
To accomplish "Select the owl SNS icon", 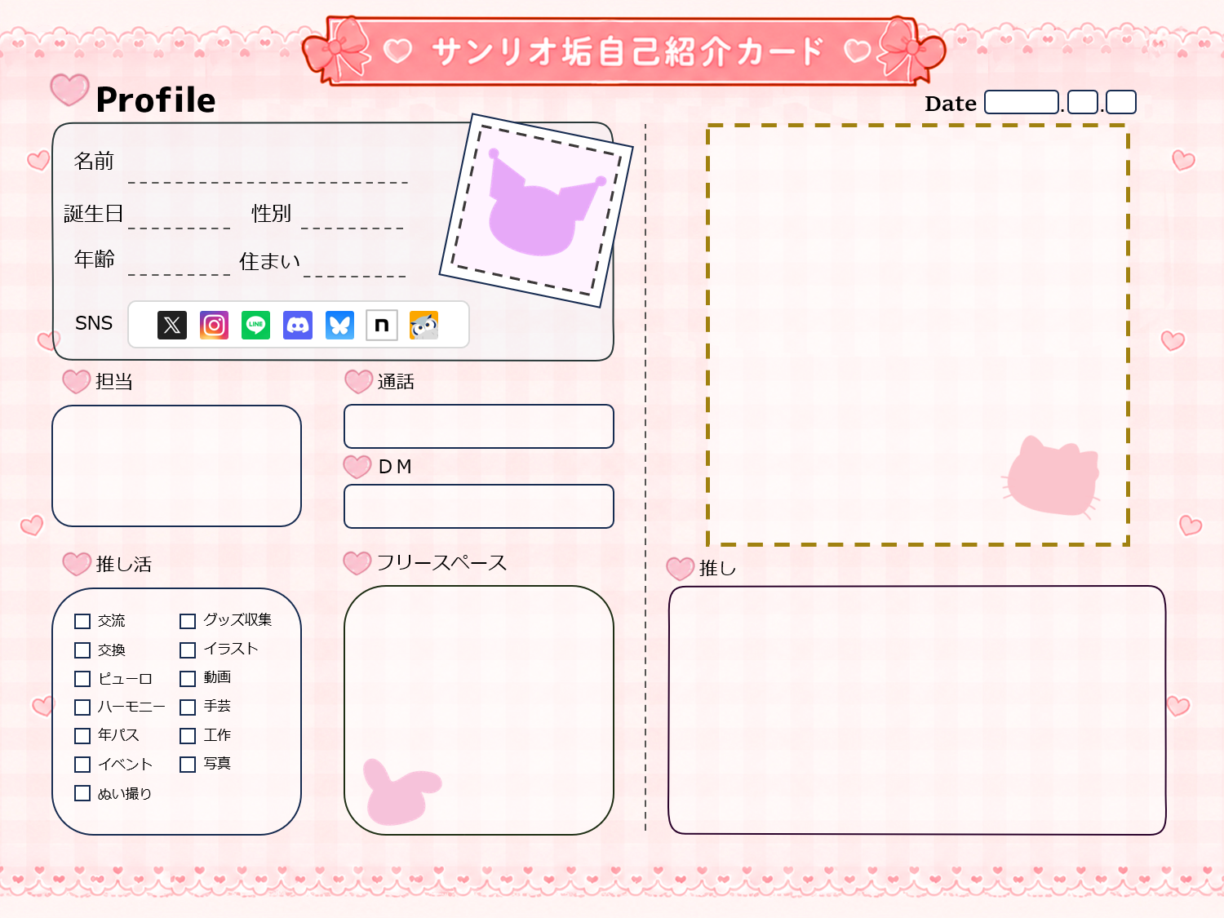I will (424, 325).
